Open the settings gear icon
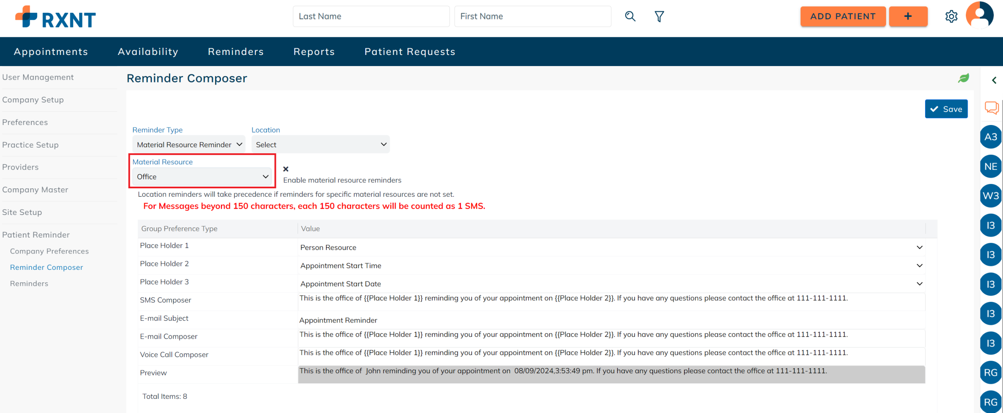The width and height of the screenshot is (1003, 413). [951, 16]
